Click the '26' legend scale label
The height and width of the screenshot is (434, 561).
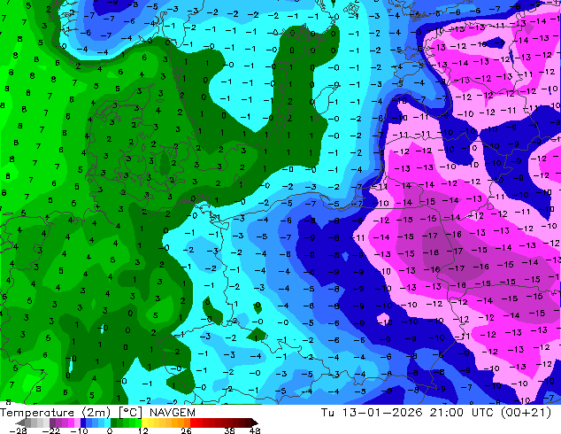point(186,430)
